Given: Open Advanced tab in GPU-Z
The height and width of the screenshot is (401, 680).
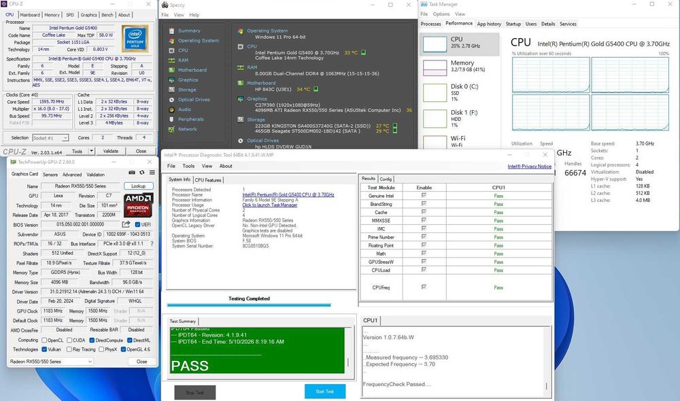Looking at the screenshot, I should tap(72, 174).
